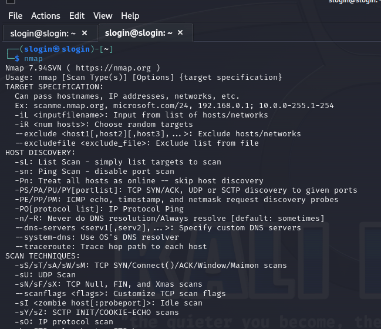Switch to the first slogin@slogin terminal tab
Image resolution: width=381 pixels, height=329 pixels.
point(43,33)
